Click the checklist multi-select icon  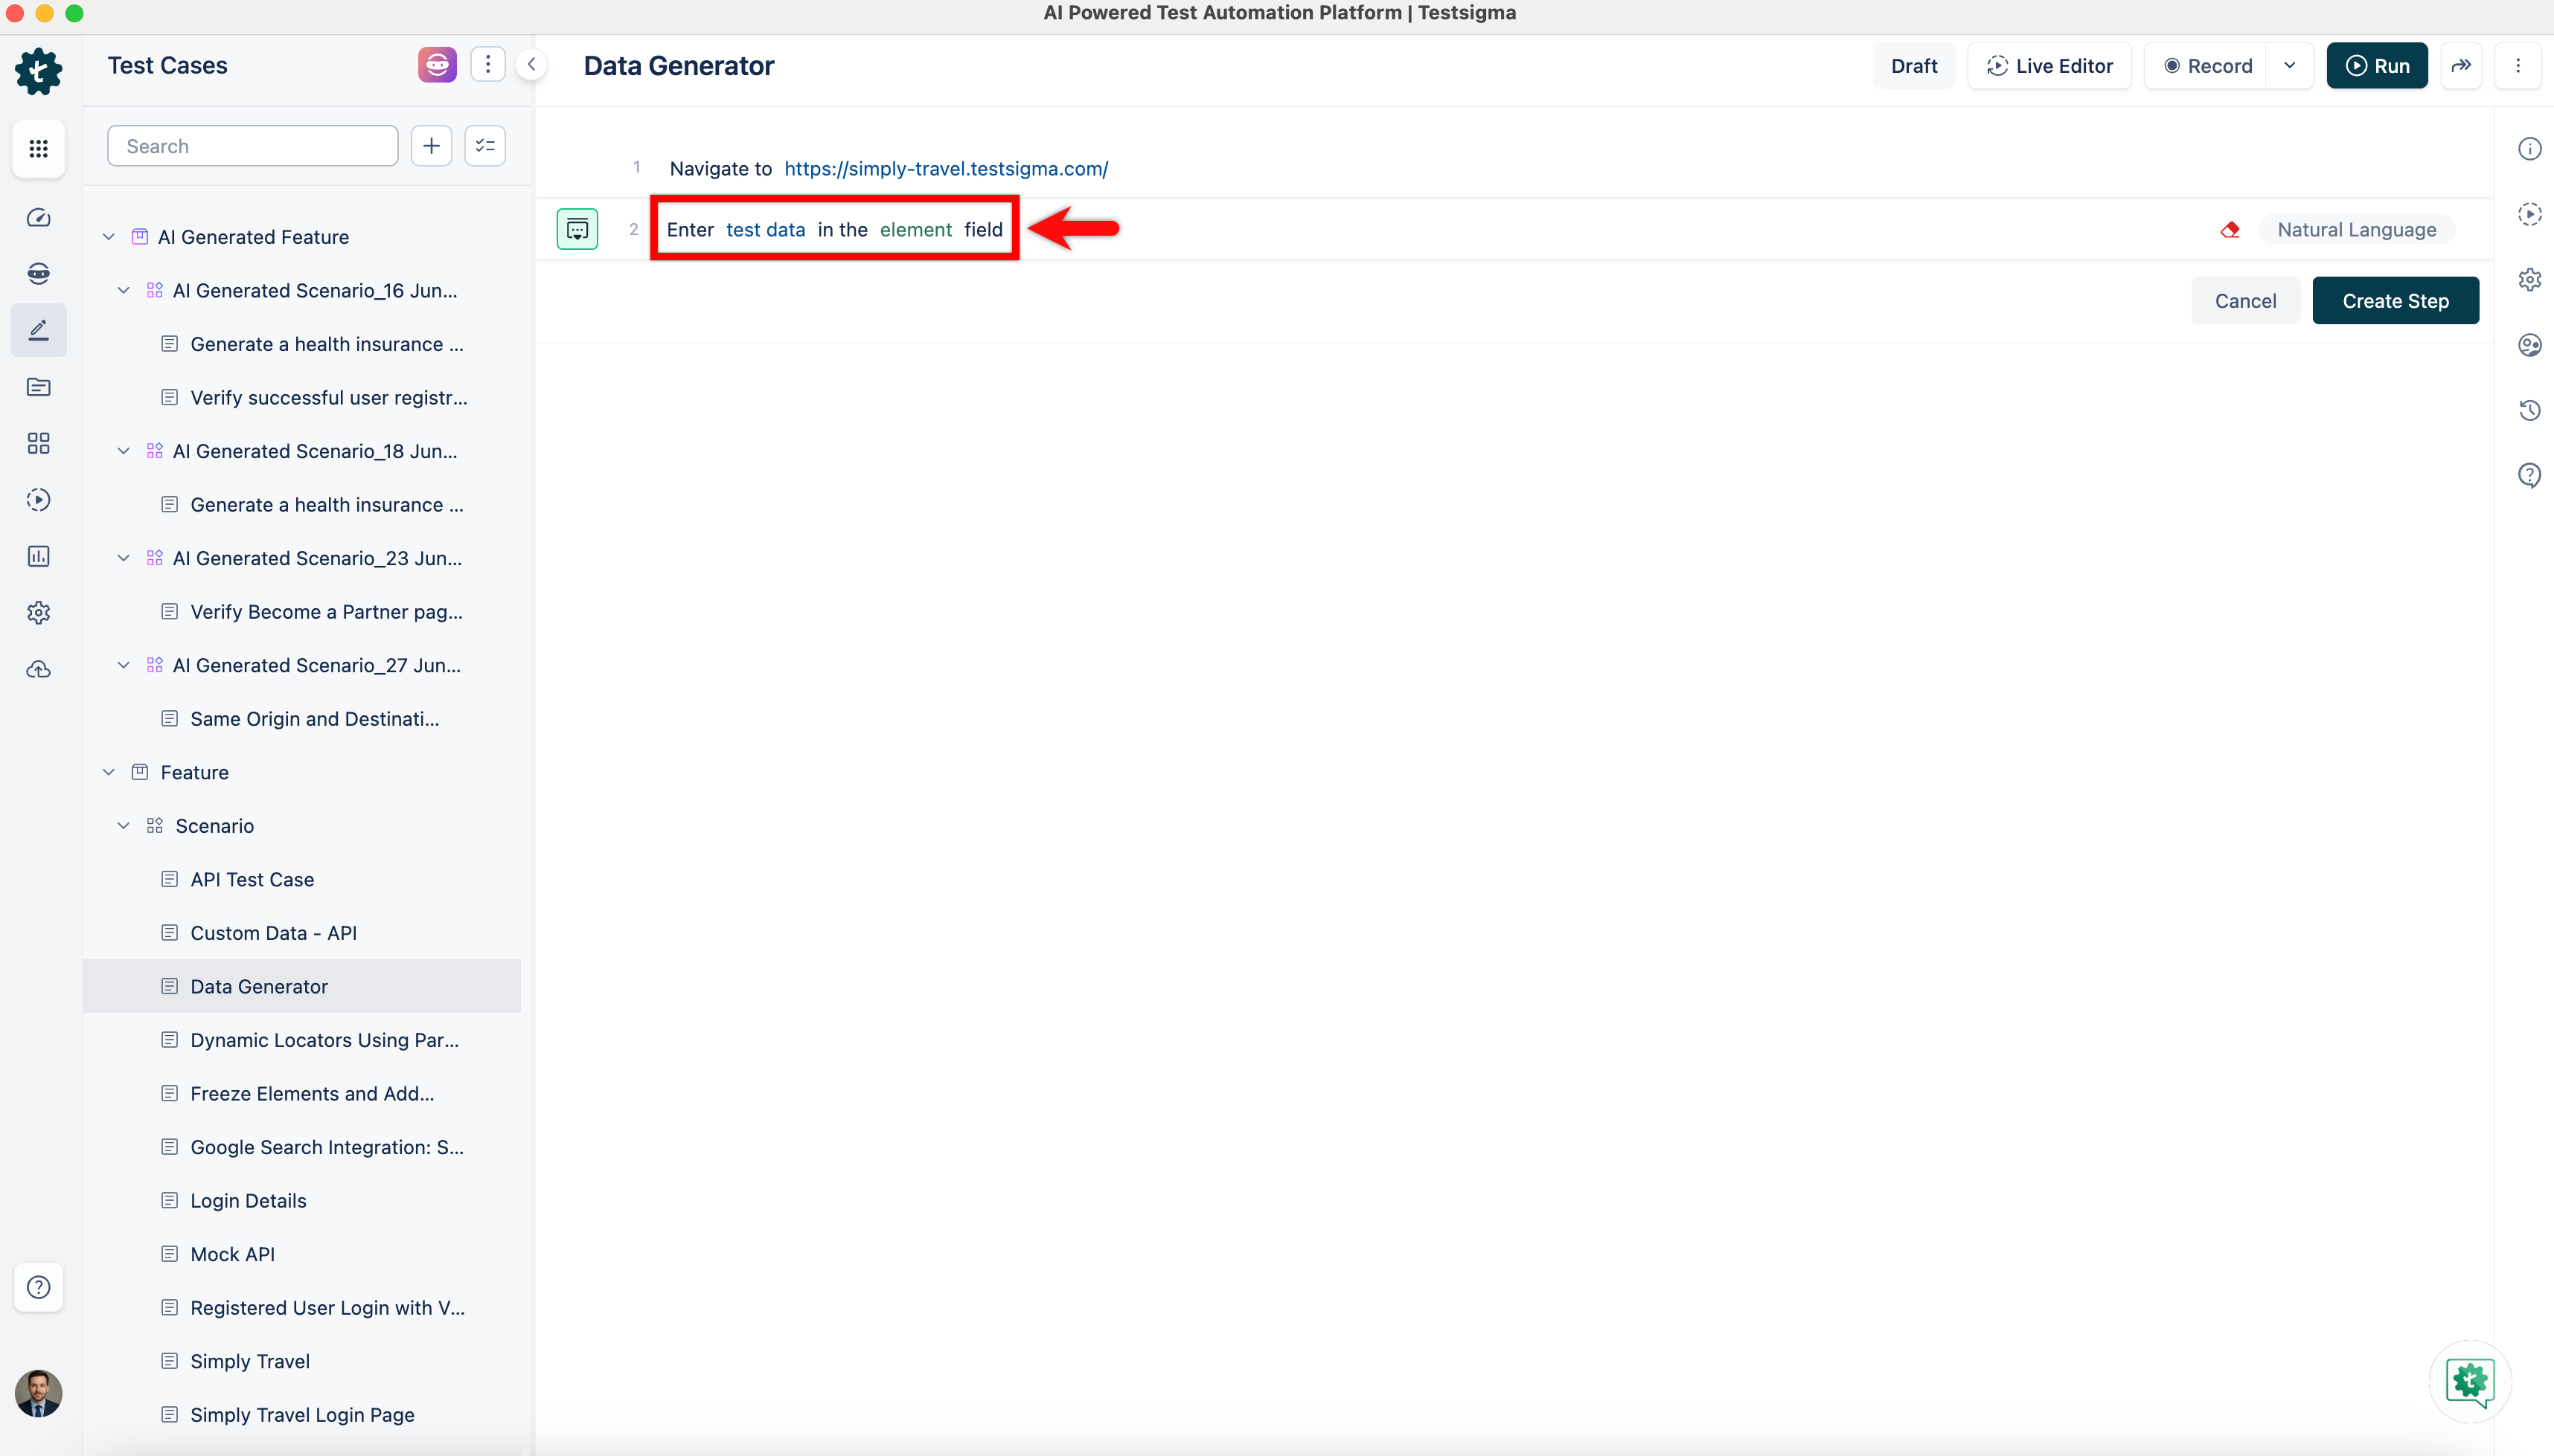pyautogui.click(x=485, y=146)
